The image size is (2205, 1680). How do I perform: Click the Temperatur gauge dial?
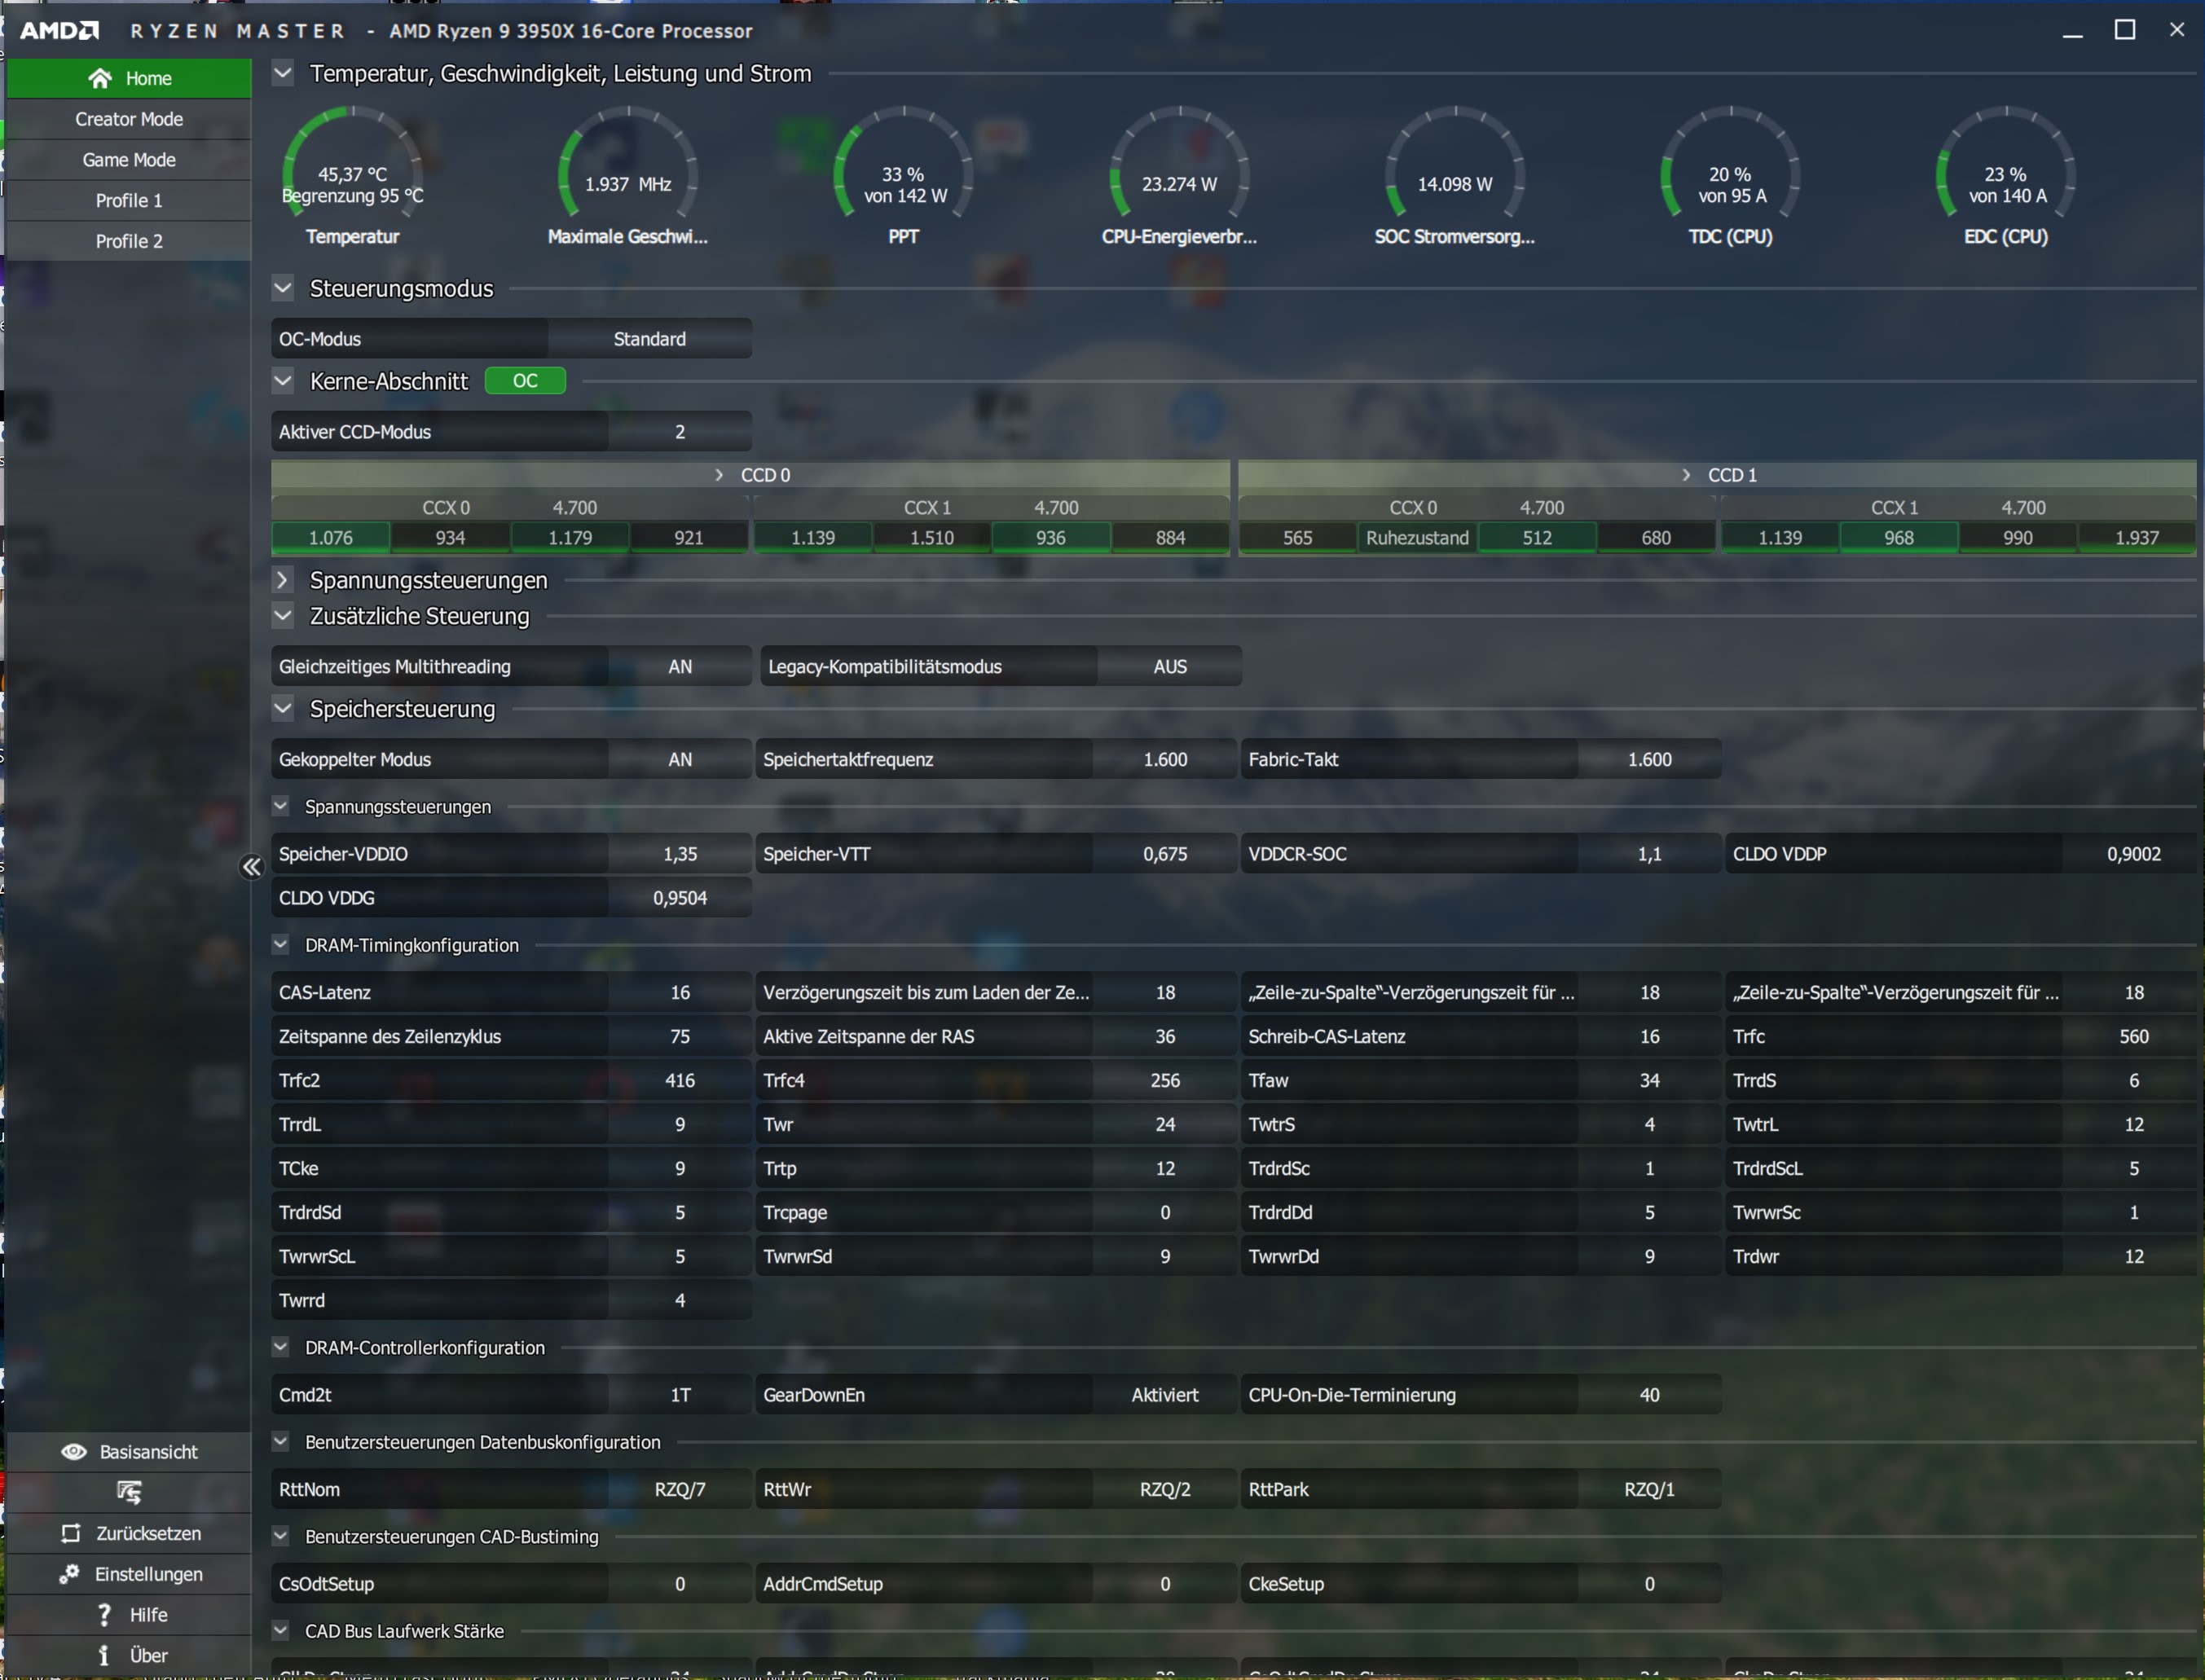353,170
